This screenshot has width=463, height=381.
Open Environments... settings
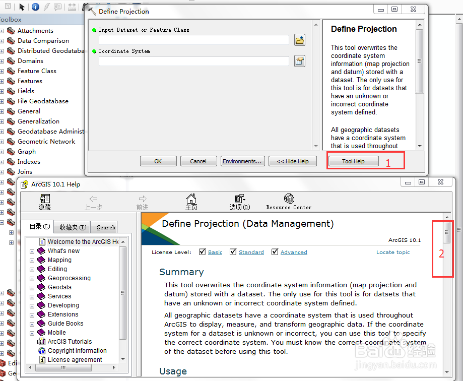242,161
